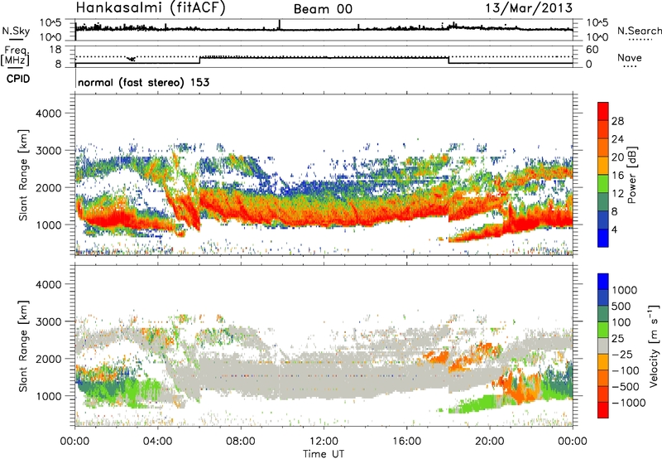Click the '12:00' time tick label
The width and height of the screenshot is (662, 459).
click(324, 442)
